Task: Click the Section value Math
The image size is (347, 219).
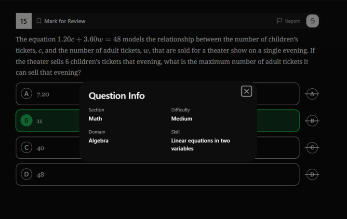Action: click(x=95, y=119)
